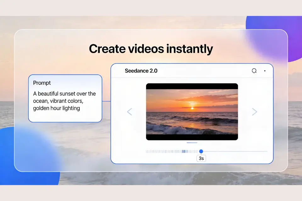Open search using the magnifier icon
Screen dimensions: 302x201
[x=254, y=71]
